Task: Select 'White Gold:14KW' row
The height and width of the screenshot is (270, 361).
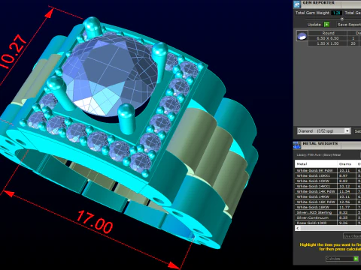Action: 328,196
